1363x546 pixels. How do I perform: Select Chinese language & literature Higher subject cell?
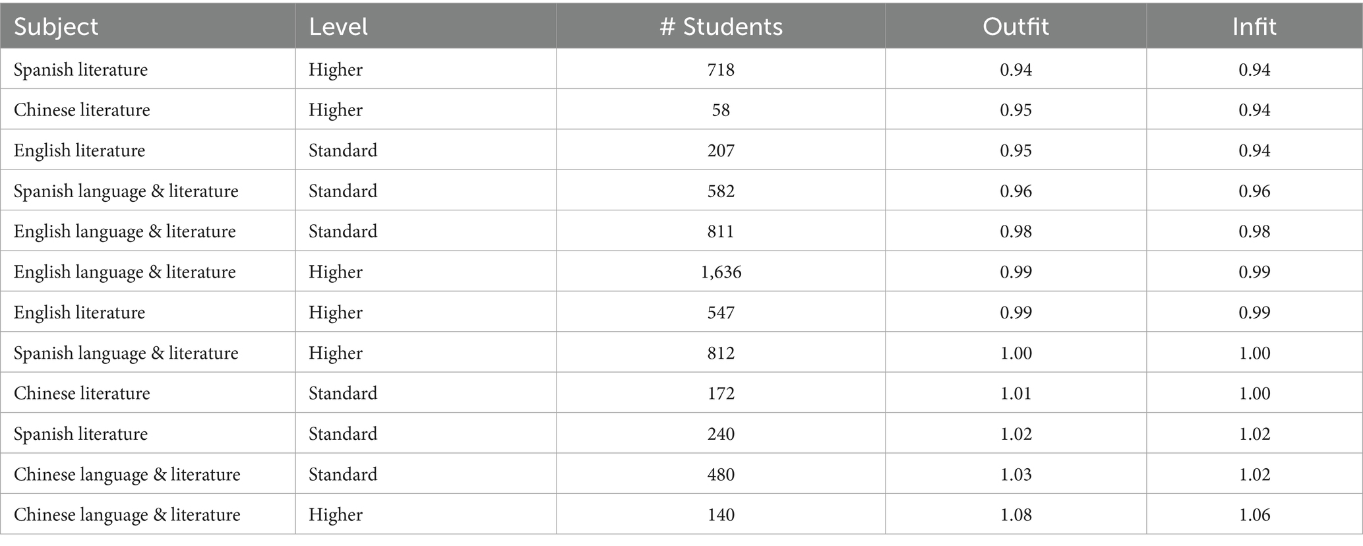coord(148,514)
